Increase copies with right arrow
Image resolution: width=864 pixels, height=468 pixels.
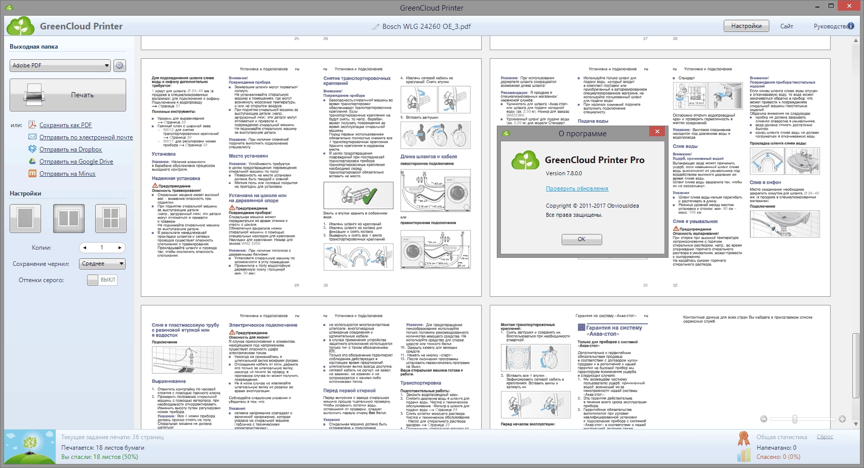(120, 248)
